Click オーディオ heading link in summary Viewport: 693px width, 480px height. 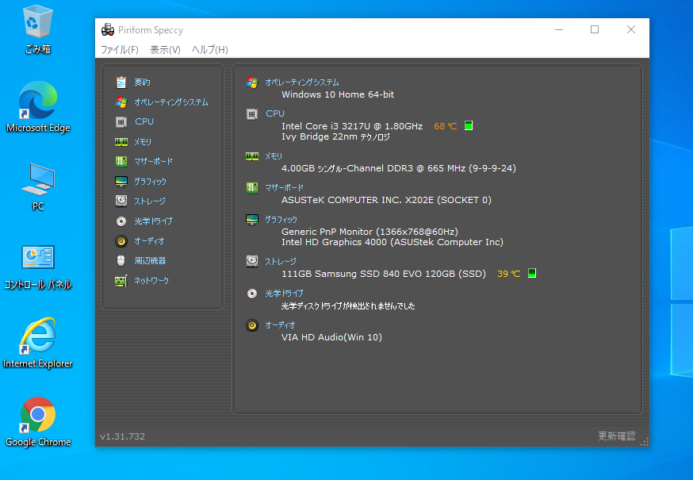[x=280, y=325]
